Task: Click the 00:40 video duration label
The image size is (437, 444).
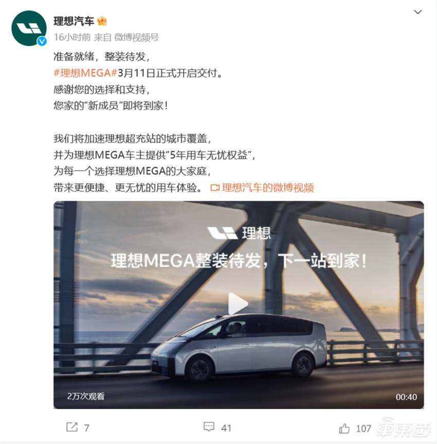Action: 406,397
